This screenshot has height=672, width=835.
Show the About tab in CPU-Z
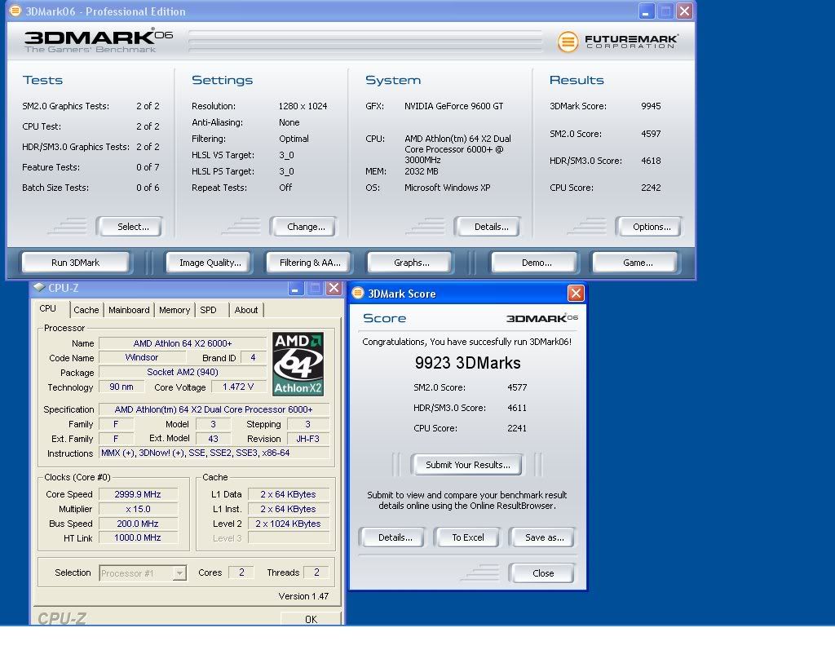(246, 310)
